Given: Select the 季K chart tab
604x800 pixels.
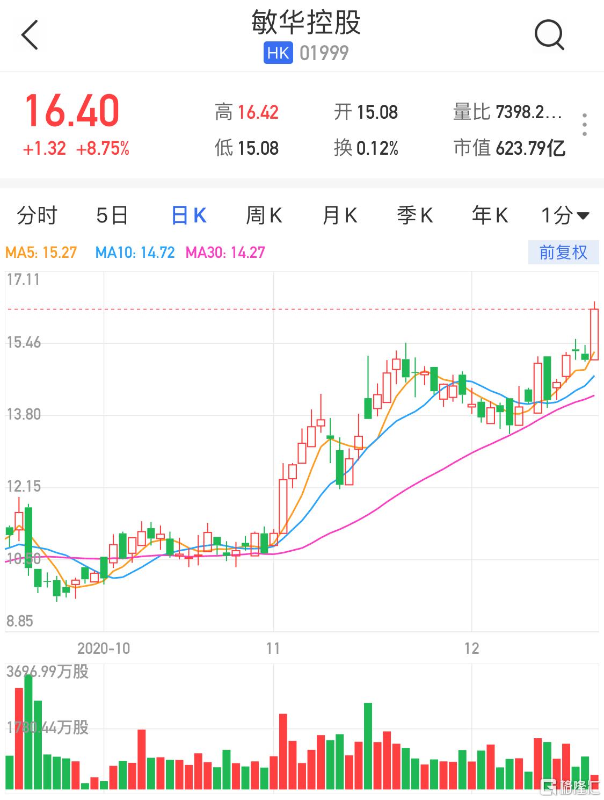Looking at the screenshot, I should (414, 215).
